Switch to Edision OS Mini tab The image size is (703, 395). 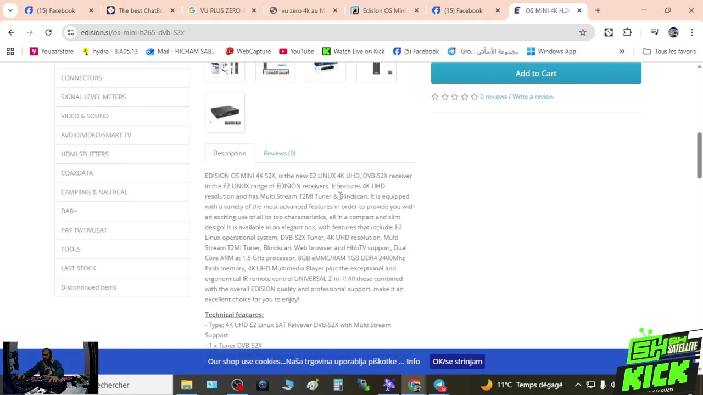click(384, 10)
